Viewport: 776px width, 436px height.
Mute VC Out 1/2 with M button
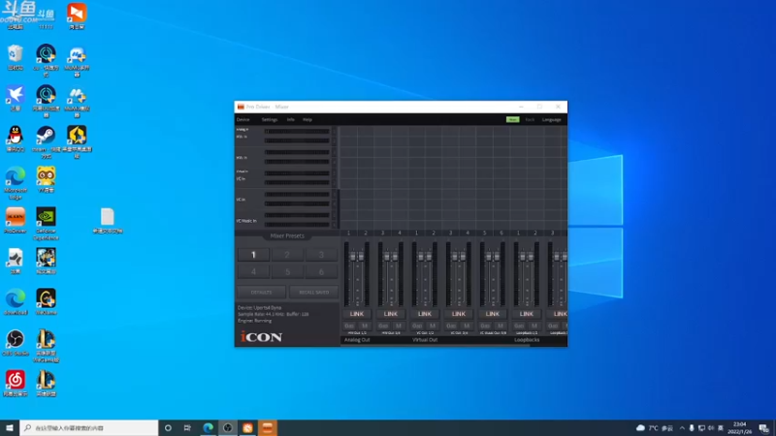coord(433,326)
